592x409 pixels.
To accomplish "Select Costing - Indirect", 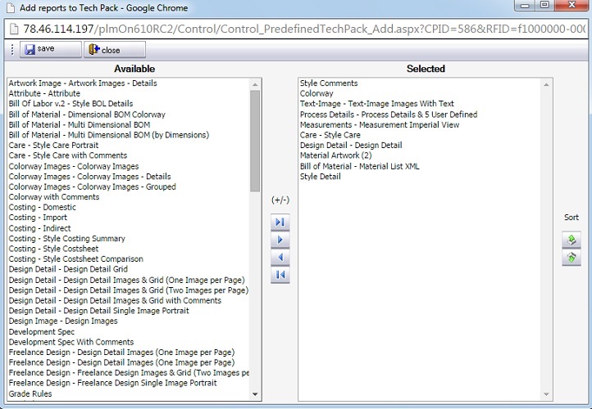I will 39,228.
